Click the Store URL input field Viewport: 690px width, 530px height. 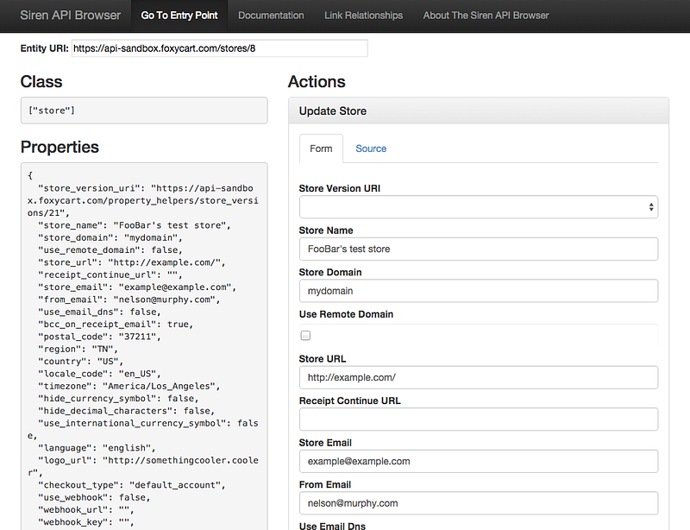coord(479,377)
